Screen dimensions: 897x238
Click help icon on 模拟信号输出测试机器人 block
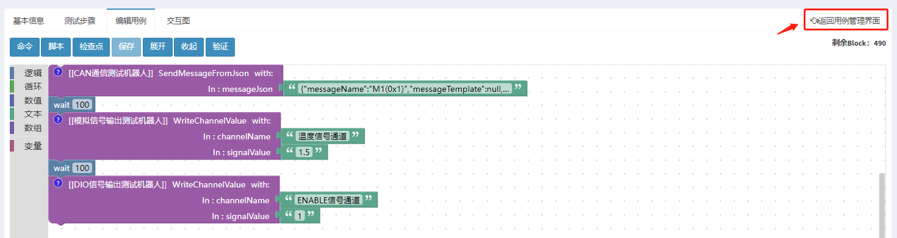[59, 119]
